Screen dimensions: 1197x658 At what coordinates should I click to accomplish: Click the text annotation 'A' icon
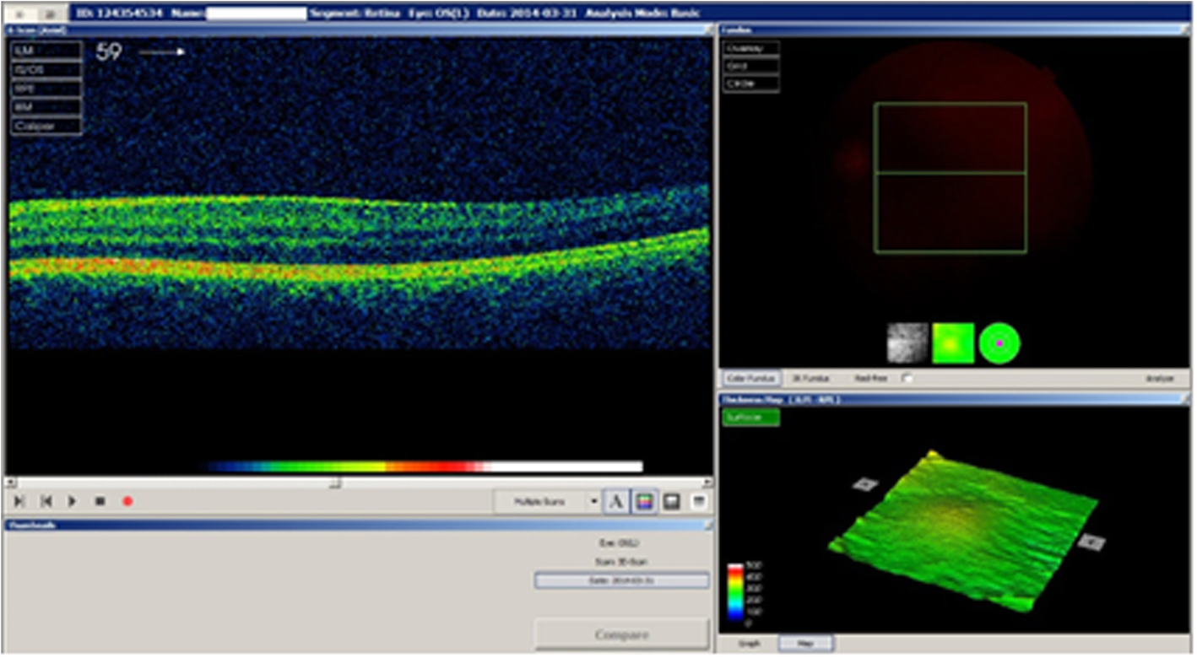(x=616, y=502)
